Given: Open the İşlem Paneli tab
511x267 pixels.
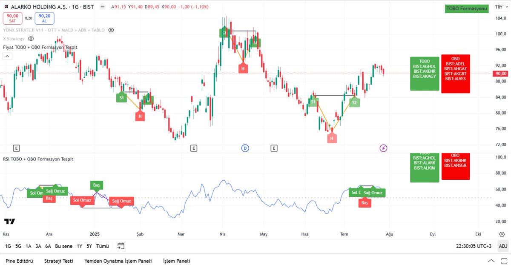Looking at the screenshot, I should (x=176, y=261).
